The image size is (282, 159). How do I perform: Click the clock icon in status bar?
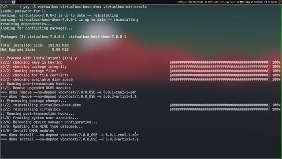(x=265, y=2)
